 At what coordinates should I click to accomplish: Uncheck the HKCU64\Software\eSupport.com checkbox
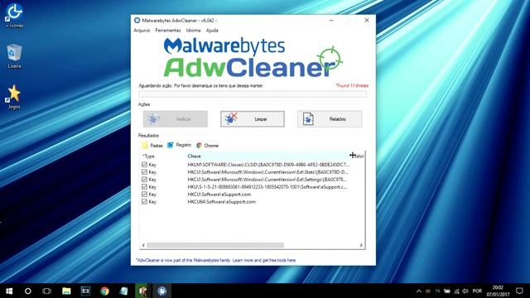coord(144,202)
